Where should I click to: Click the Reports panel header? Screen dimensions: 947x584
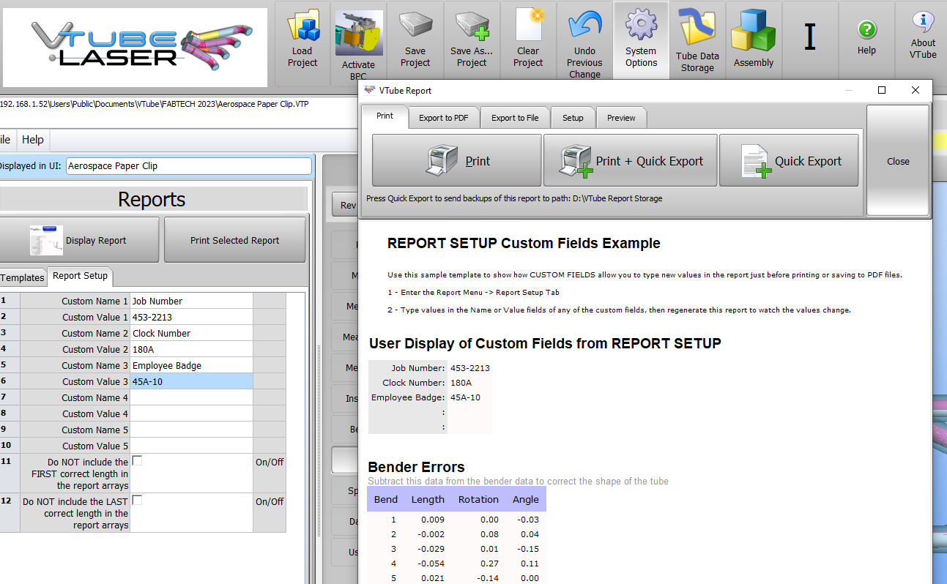(x=152, y=200)
